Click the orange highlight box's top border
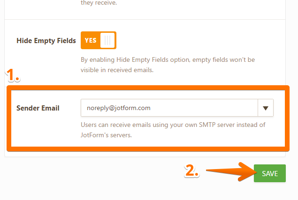Viewport: 298px width, 200px height. pos(148,88)
